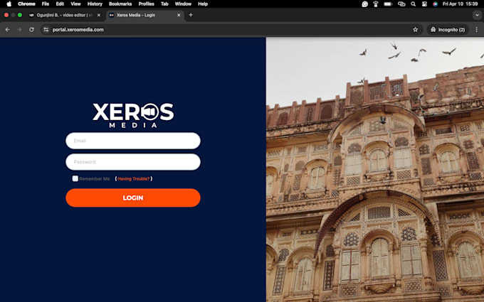Open the File menu
The height and width of the screenshot is (302, 484).
(x=46, y=4)
